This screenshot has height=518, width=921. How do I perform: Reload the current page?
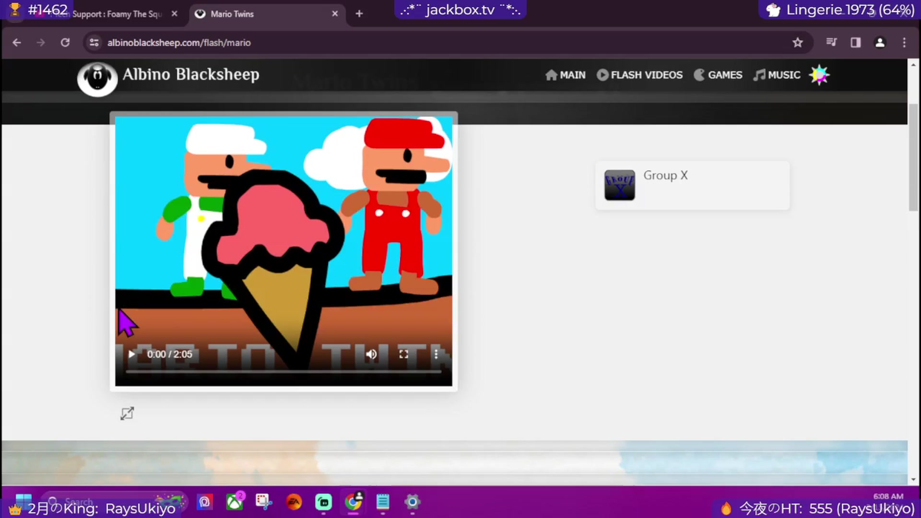pyautogui.click(x=65, y=43)
